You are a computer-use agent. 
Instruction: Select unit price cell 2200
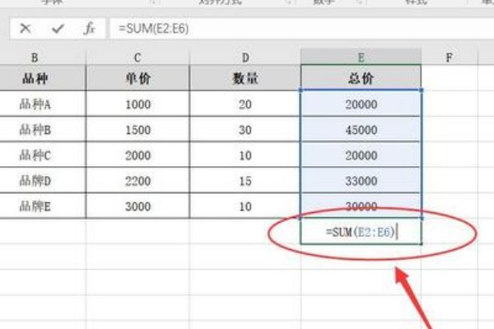(137, 180)
